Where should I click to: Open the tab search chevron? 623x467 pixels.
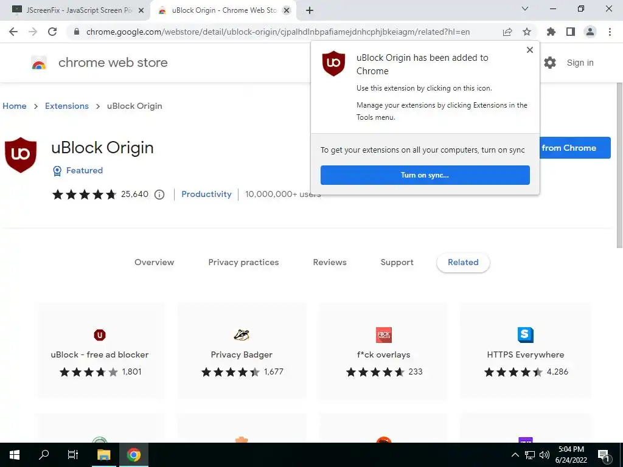[x=525, y=9]
